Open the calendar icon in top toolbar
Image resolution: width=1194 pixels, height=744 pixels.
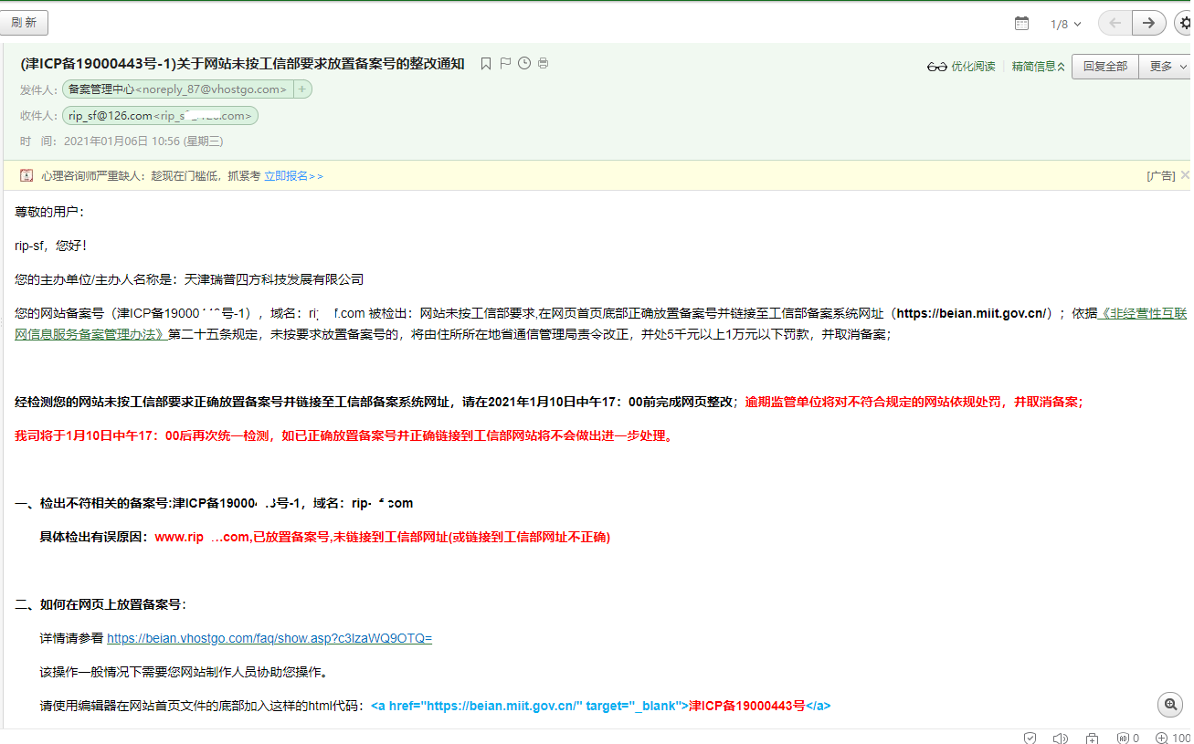tap(1021, 23)
